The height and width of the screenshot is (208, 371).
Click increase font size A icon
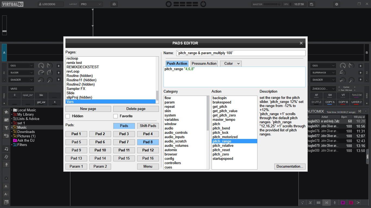pos(6,194)
